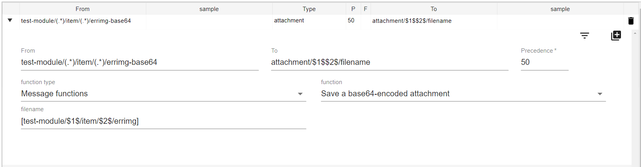The height and width of the screenshot is (167, 641).
Task: Focus the Precedence field
Action: click(544, 62)
